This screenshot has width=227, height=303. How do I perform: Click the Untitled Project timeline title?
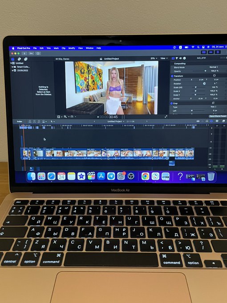click(x=115, y=122)
